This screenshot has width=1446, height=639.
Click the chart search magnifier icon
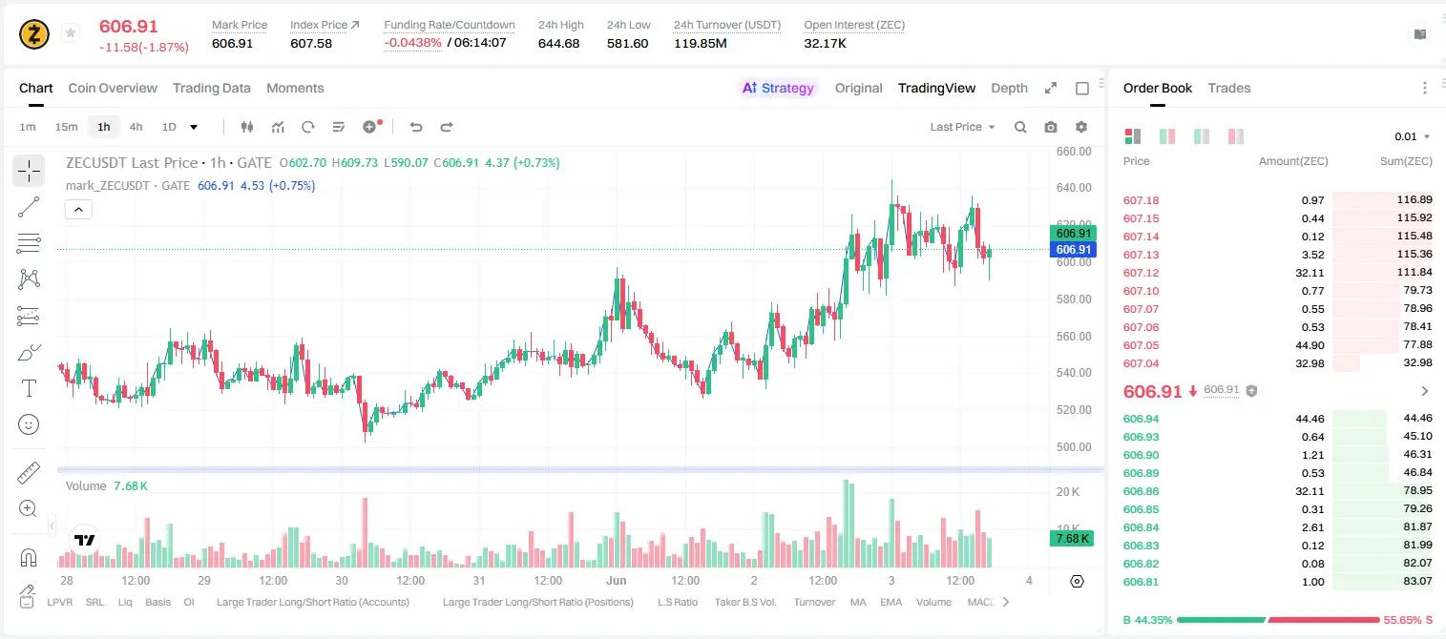point(1020,127)
